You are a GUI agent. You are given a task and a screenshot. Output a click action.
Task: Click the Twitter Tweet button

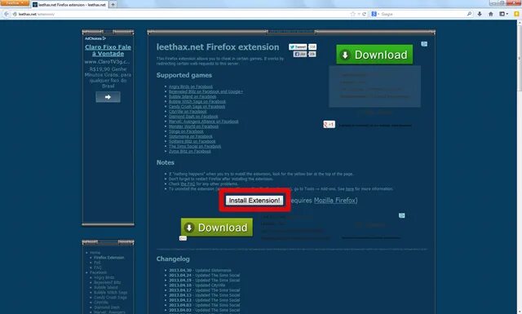point(298,47)
